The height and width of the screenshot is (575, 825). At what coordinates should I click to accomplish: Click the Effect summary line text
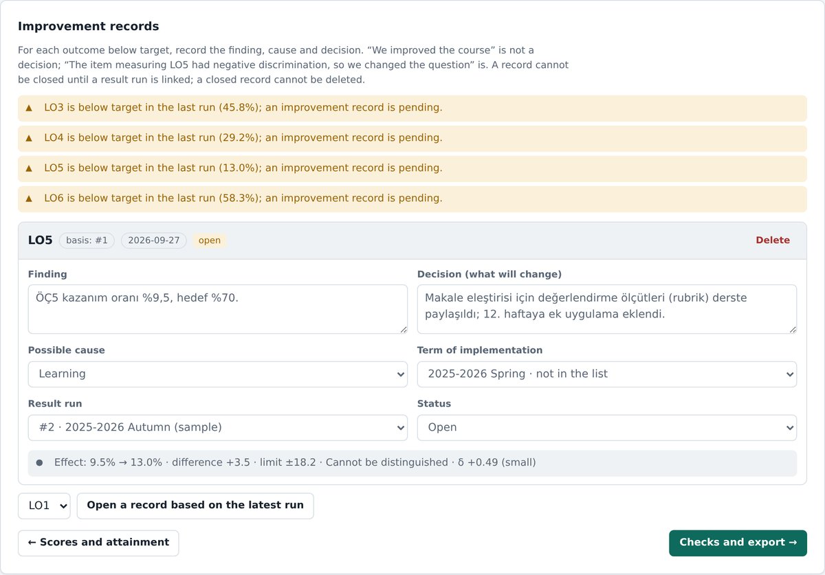pos(295,463)
